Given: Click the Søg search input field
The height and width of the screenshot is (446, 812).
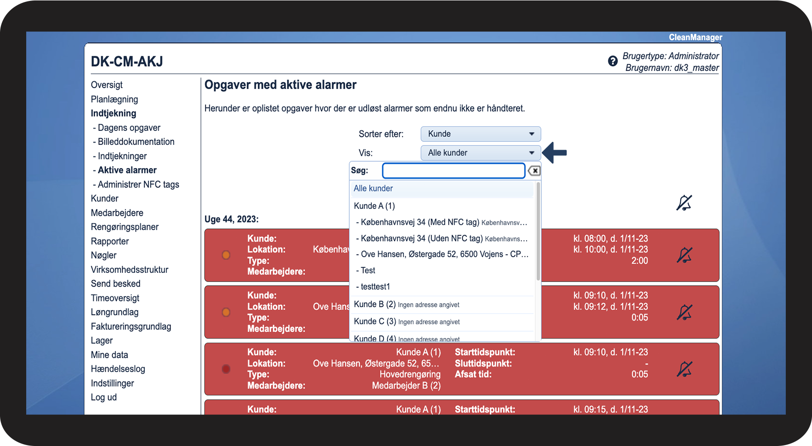Looking at the screenshot, I should (x=454, y=171).
